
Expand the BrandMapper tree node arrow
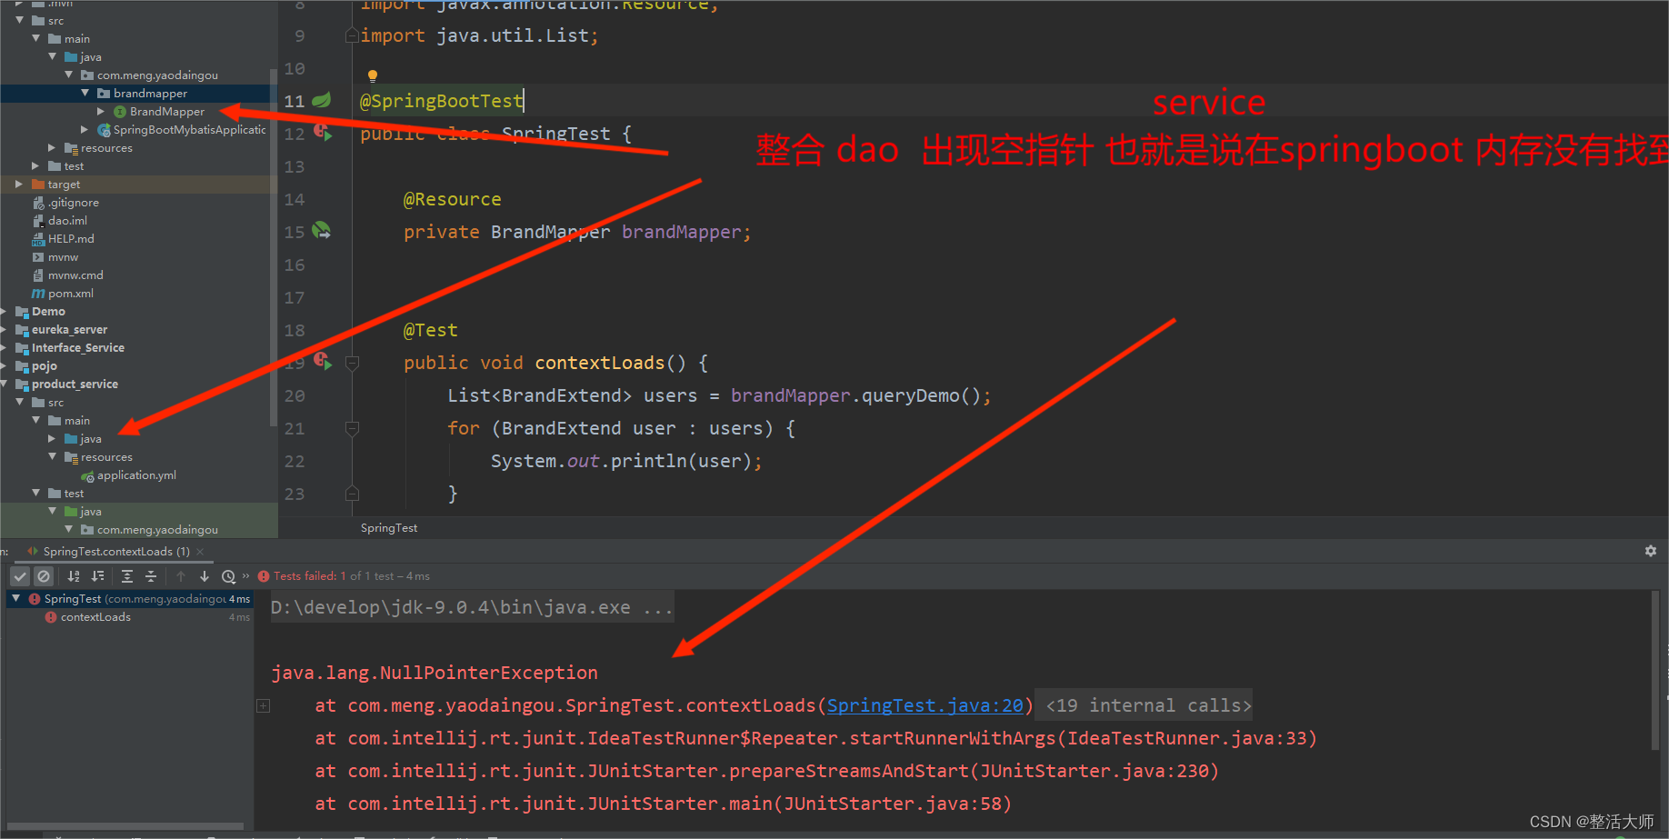pyautogui.click(x=101, y=111)
